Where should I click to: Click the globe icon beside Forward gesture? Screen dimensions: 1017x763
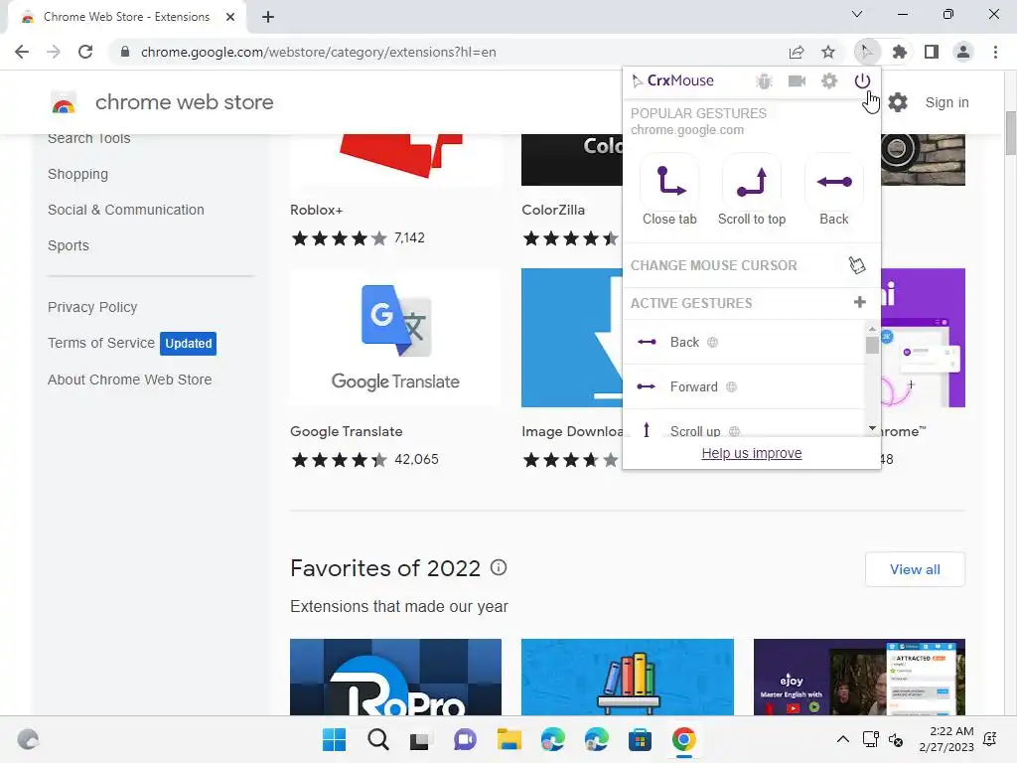(x=731, y=386)
